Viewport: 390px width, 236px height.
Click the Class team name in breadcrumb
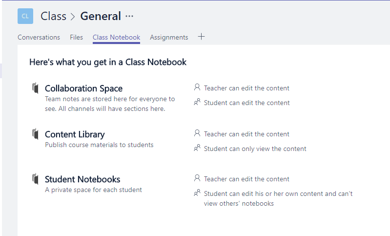[53, 16]
